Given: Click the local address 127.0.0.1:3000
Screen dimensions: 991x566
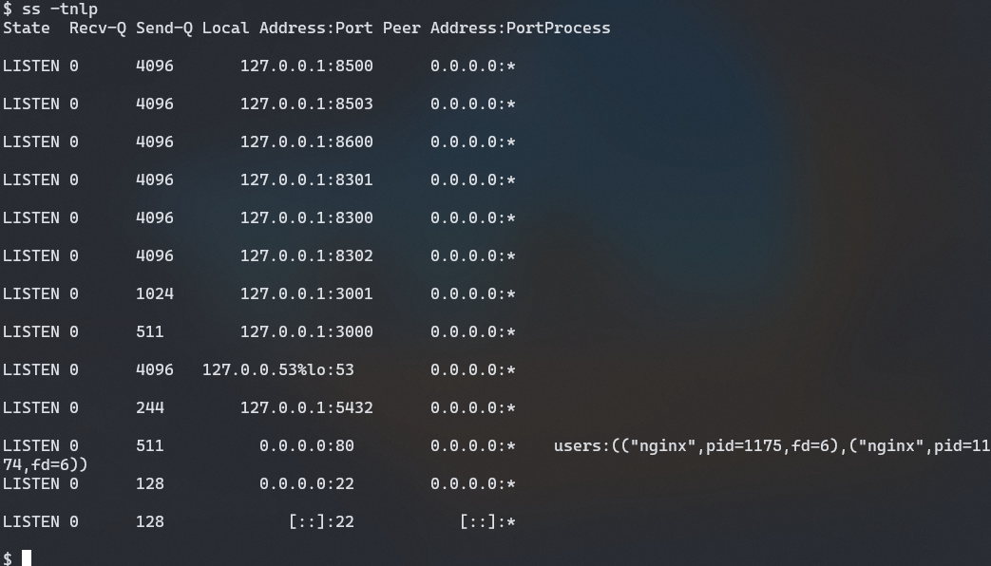Looking at the screenshot, I should pyautogui.click(x=306, y=331).
